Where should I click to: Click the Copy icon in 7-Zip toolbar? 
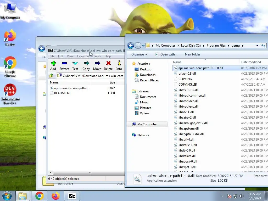click(x=86, y=66)
